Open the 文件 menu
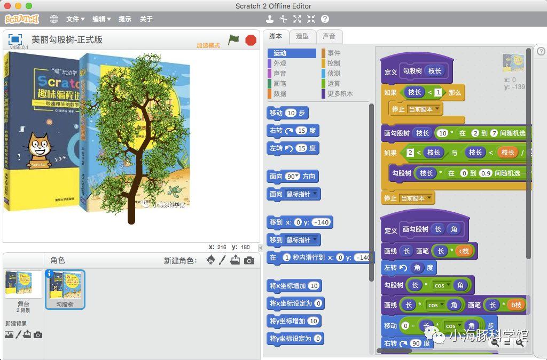This screenshot has width=547, height=360. (x=75, y=19)
